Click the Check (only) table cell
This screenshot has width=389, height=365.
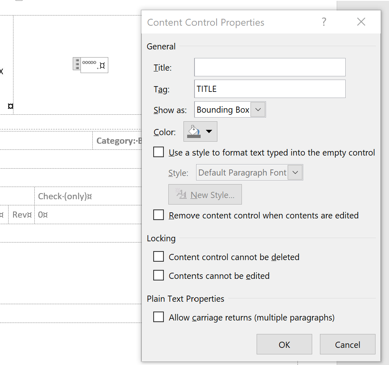65,196
